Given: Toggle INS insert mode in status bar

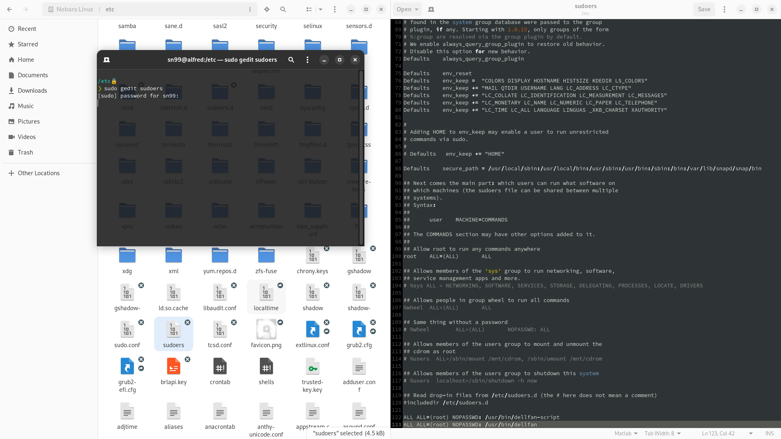Looking at the screenshot, I should [770, 433].
